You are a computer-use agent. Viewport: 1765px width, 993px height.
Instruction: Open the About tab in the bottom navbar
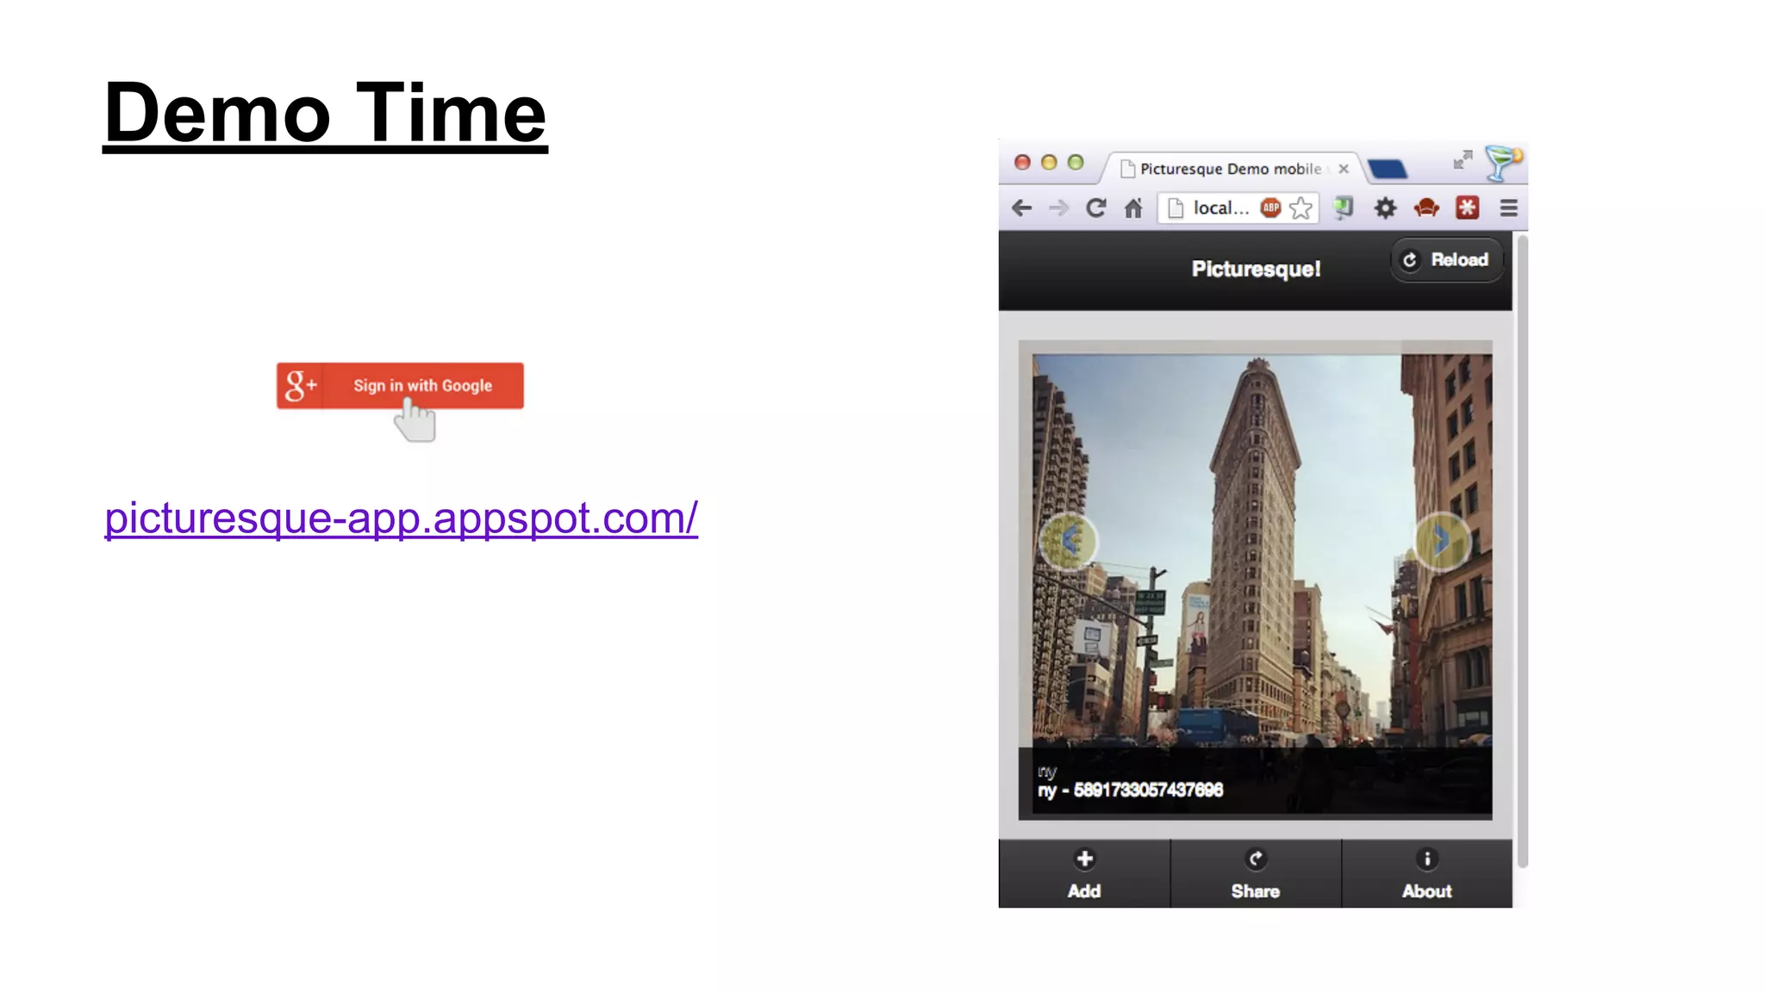click(1427, 873)
